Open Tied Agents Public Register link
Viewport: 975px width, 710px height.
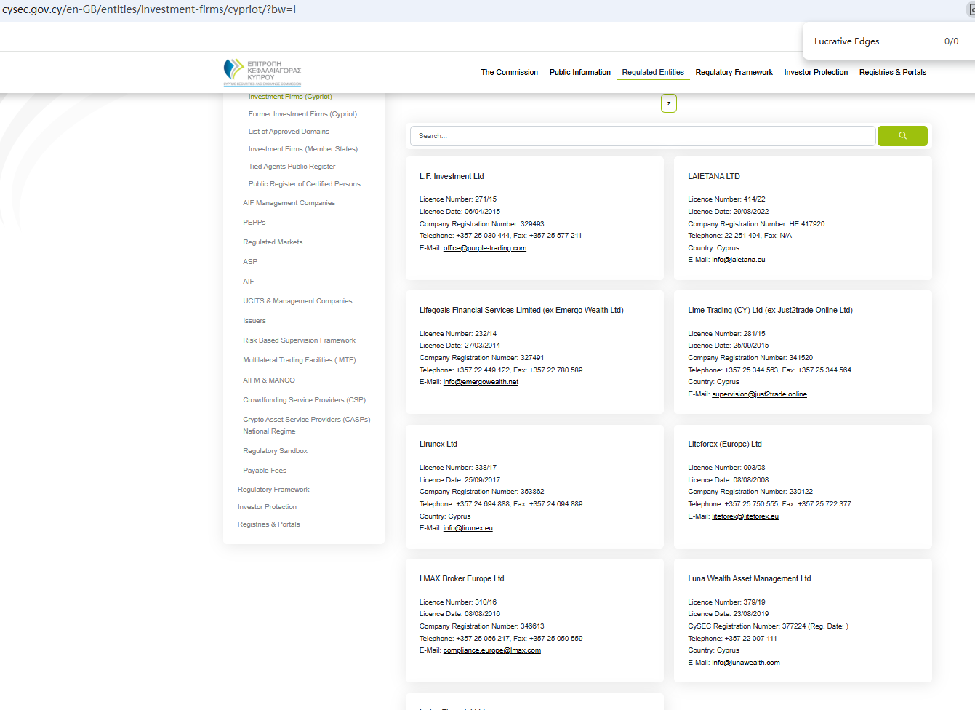[292, 167]
